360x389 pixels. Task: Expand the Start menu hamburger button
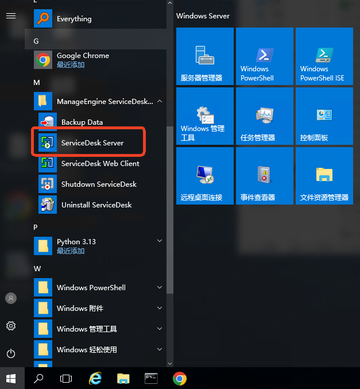(x=11, y=16)
